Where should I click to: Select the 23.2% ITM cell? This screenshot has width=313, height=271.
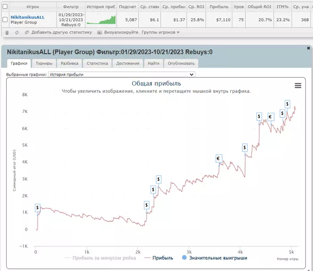(283, 20)
